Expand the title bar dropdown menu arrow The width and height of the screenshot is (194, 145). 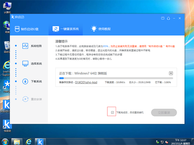pyautogui.click(x=174, y=18)
